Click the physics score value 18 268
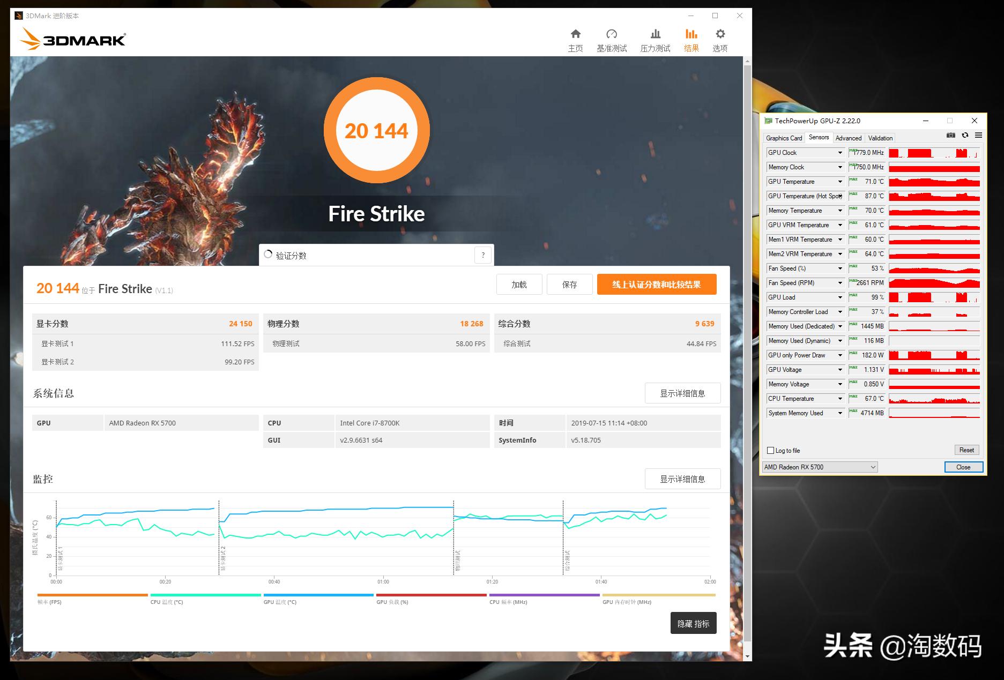Viewport: 1004px width, 680px height. pyautogui.click(x=471, y=324)
